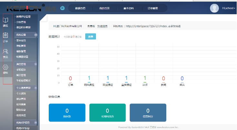Open 手机短信 under 消息管理
This screenshot has width=237, height=130.
click(21, 70)
